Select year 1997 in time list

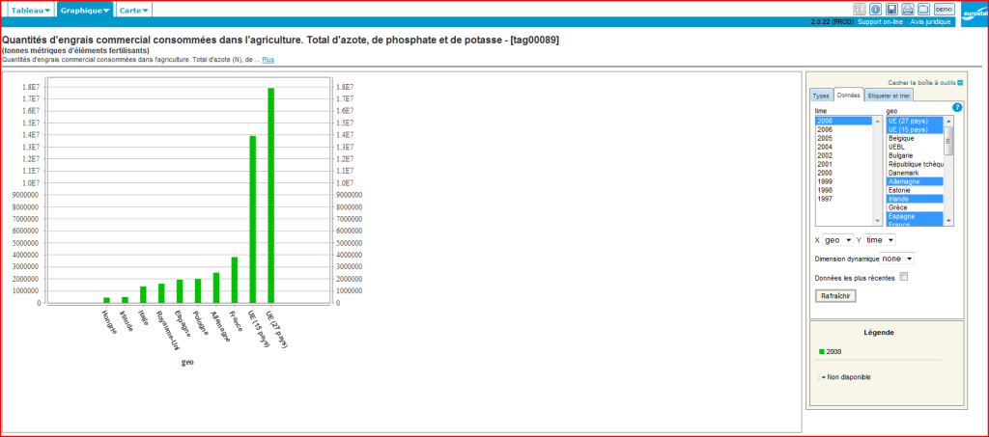coord(844,199)
